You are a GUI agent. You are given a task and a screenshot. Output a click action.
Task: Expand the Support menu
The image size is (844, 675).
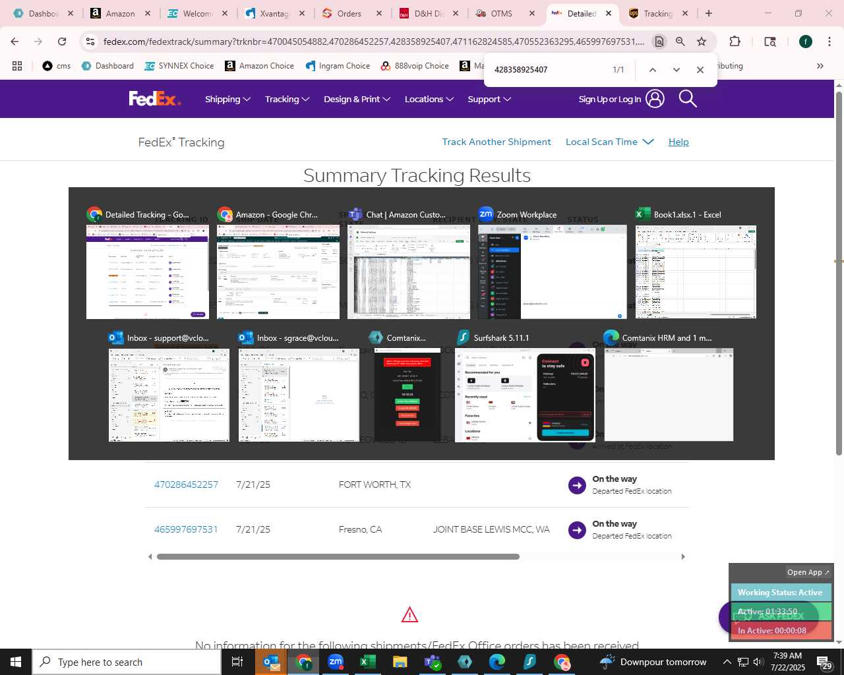click(489, 99)
